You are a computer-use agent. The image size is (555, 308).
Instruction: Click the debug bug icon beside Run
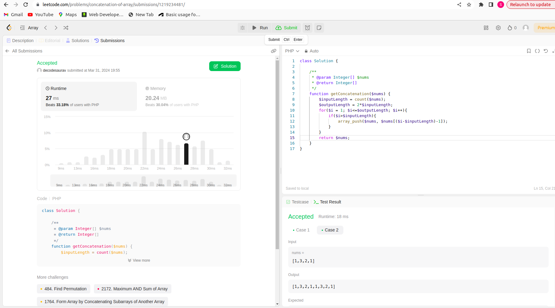pyautogui.click(x=242, y=28)
